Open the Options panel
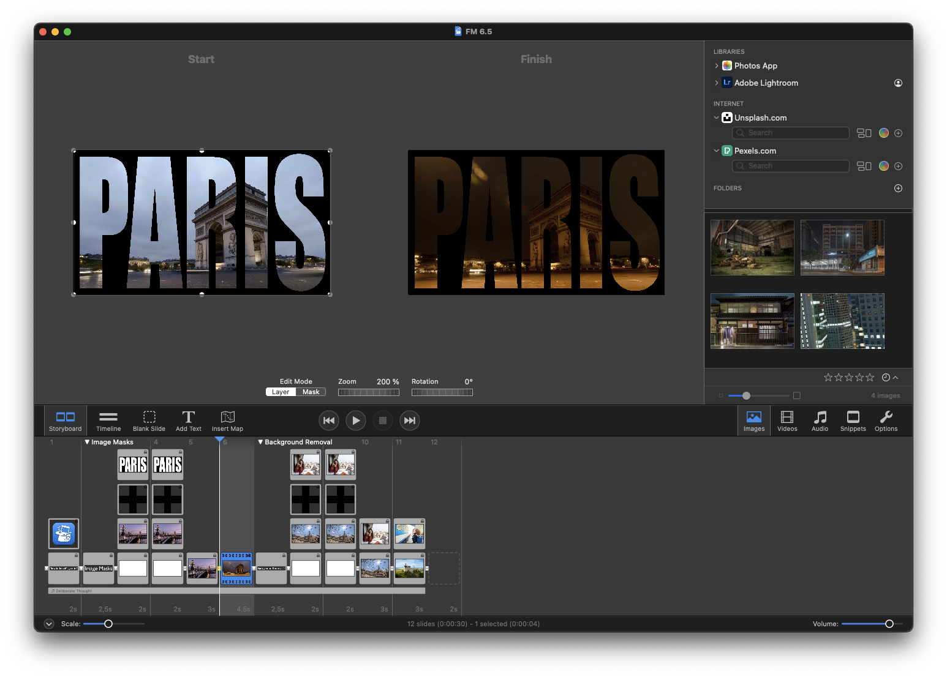This screenshot has width=947, height=677. 886,421
